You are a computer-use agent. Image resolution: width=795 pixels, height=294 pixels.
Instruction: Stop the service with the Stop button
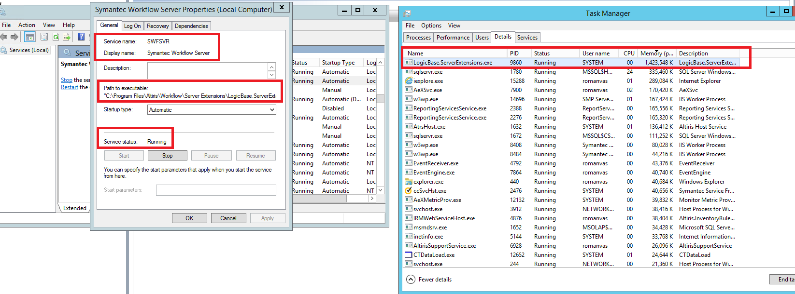coord(168,156)
